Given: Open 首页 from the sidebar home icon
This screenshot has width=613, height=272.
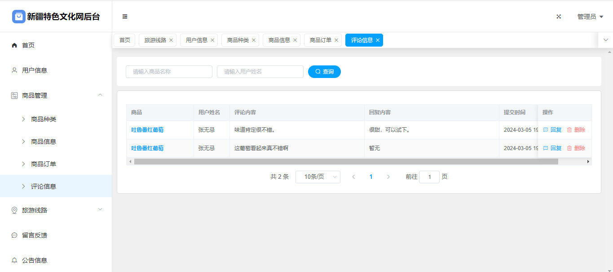Looking at the screenshot, I should (x=14, y=45).
